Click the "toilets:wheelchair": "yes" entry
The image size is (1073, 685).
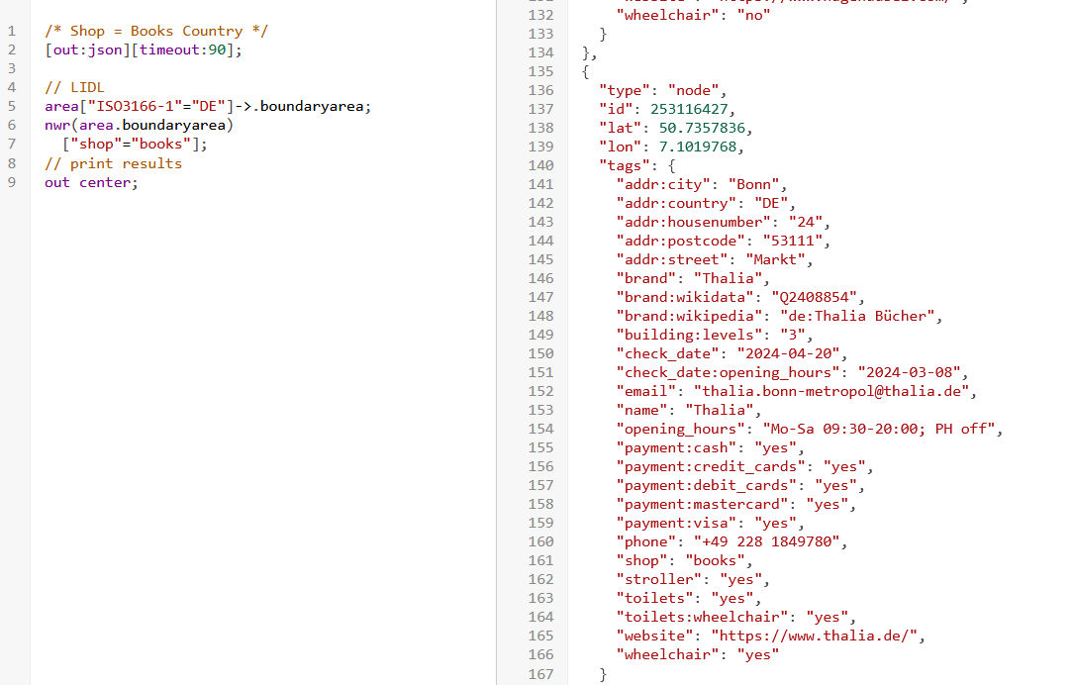[735, 618]
